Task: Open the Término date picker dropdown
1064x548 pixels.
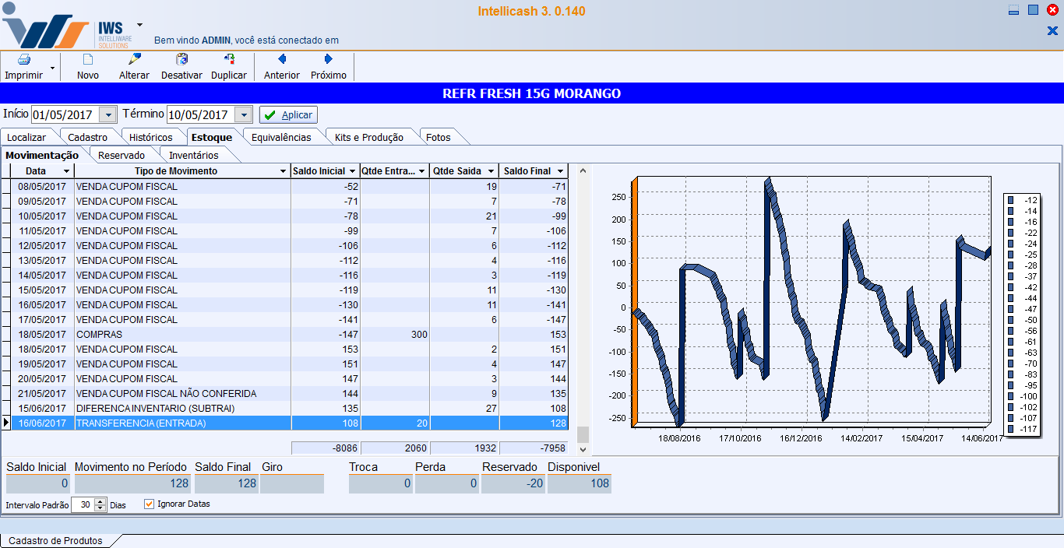Action: click(x=244, y=114)
